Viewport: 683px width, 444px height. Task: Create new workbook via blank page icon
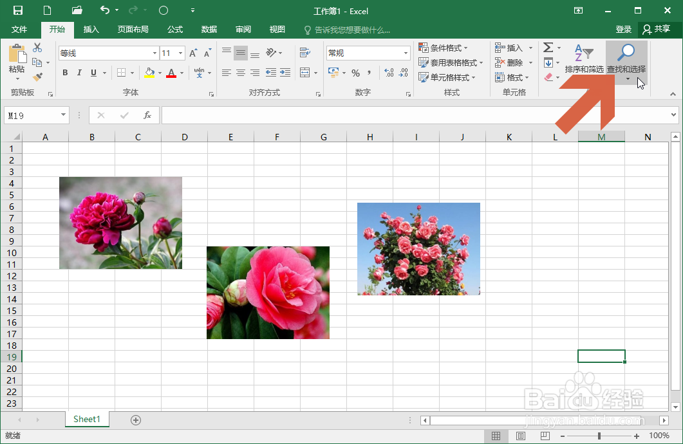47,10
